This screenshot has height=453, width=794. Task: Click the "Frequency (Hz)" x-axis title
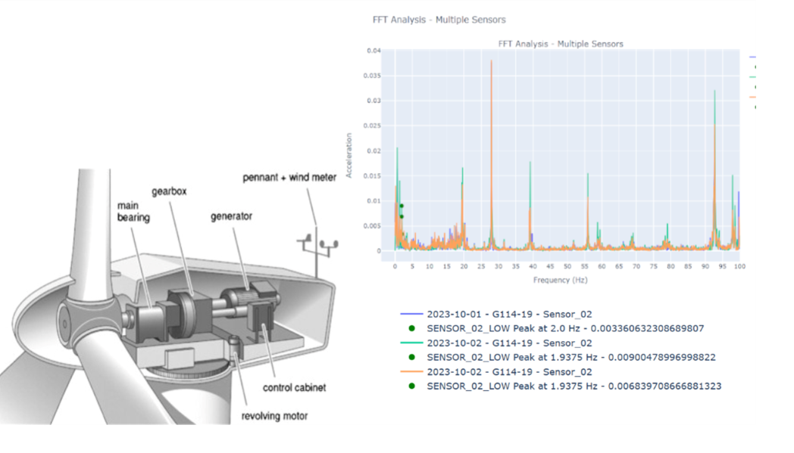click(x=560, y=280)
